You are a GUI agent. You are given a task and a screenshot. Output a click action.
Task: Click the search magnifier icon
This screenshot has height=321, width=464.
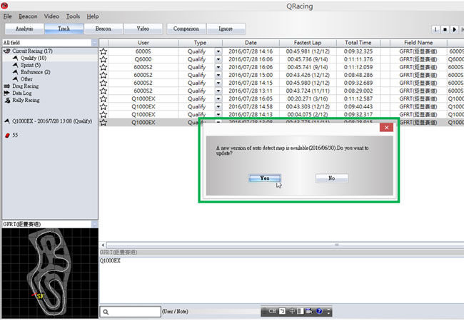pyautogui.click(x=106, y=312)
